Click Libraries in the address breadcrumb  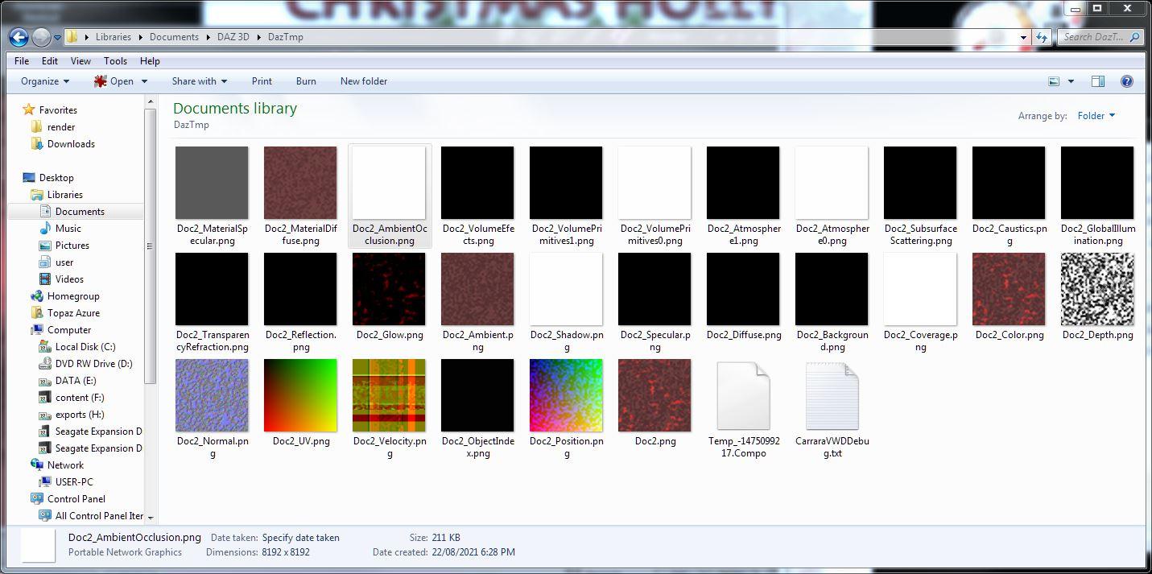click(114, 37)
